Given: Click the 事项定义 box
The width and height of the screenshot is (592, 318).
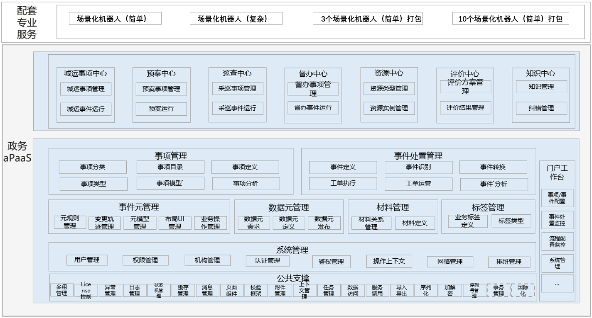Looking at the screenshot, I should (x=245, y=167).
